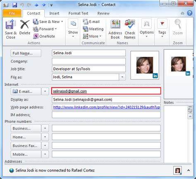Open Options ribbon menu
Image resolution: width=196 pixels, height=179 pixels.
(147, 28)
